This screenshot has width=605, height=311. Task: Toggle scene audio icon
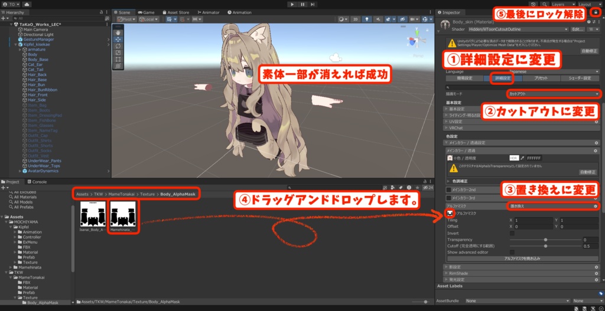pos(378,19)
